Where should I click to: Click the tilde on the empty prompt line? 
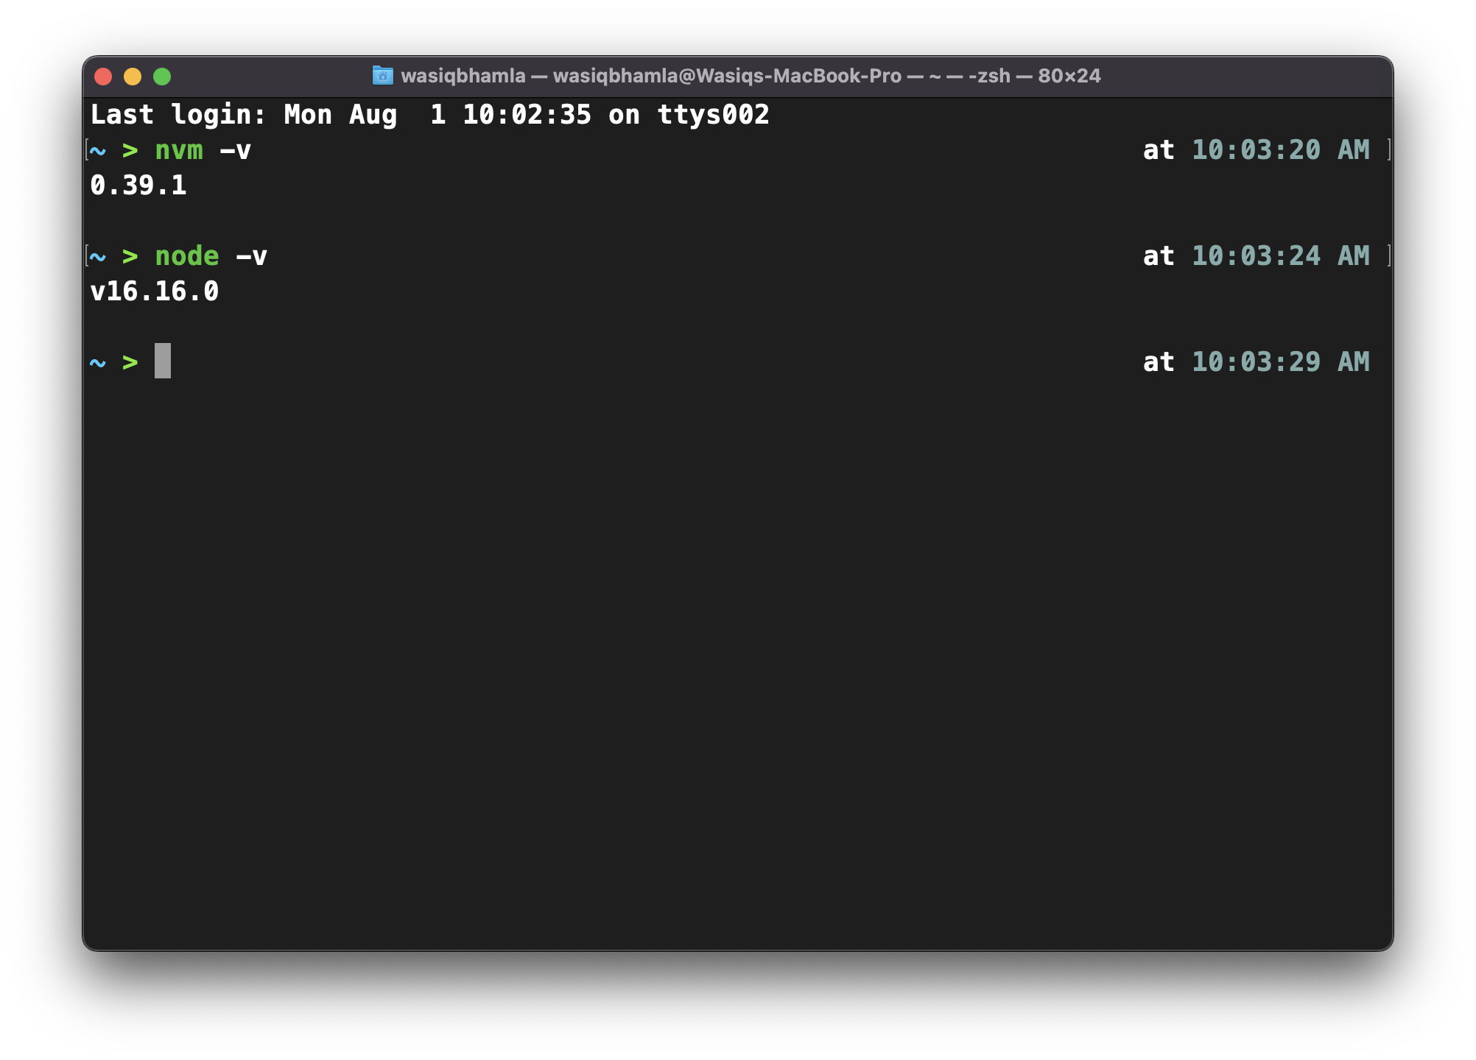tap(99, 361)
